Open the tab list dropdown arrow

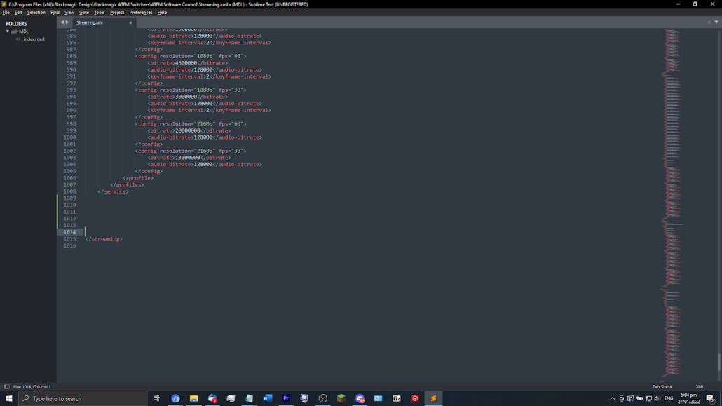[x=716, y=22]
